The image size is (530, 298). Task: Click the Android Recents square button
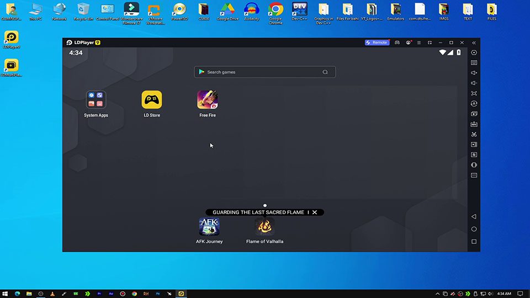point(474,242)
